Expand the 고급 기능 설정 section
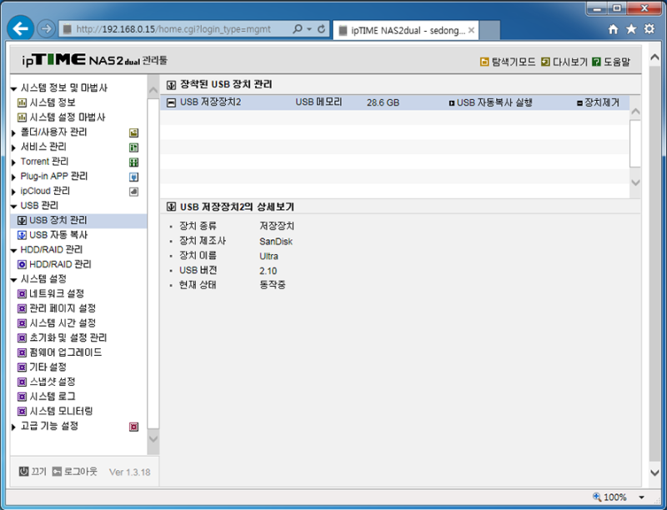667x510 pixels. click(13, 426)
